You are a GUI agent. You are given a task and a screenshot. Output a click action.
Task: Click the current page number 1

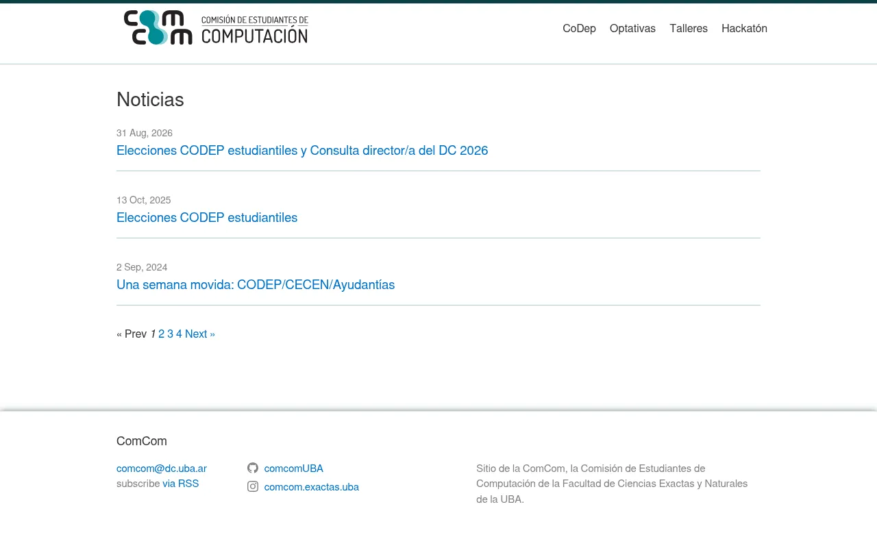click(153, 334)
